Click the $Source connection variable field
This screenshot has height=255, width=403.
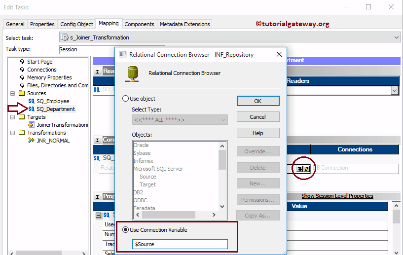tap(180, 244)
